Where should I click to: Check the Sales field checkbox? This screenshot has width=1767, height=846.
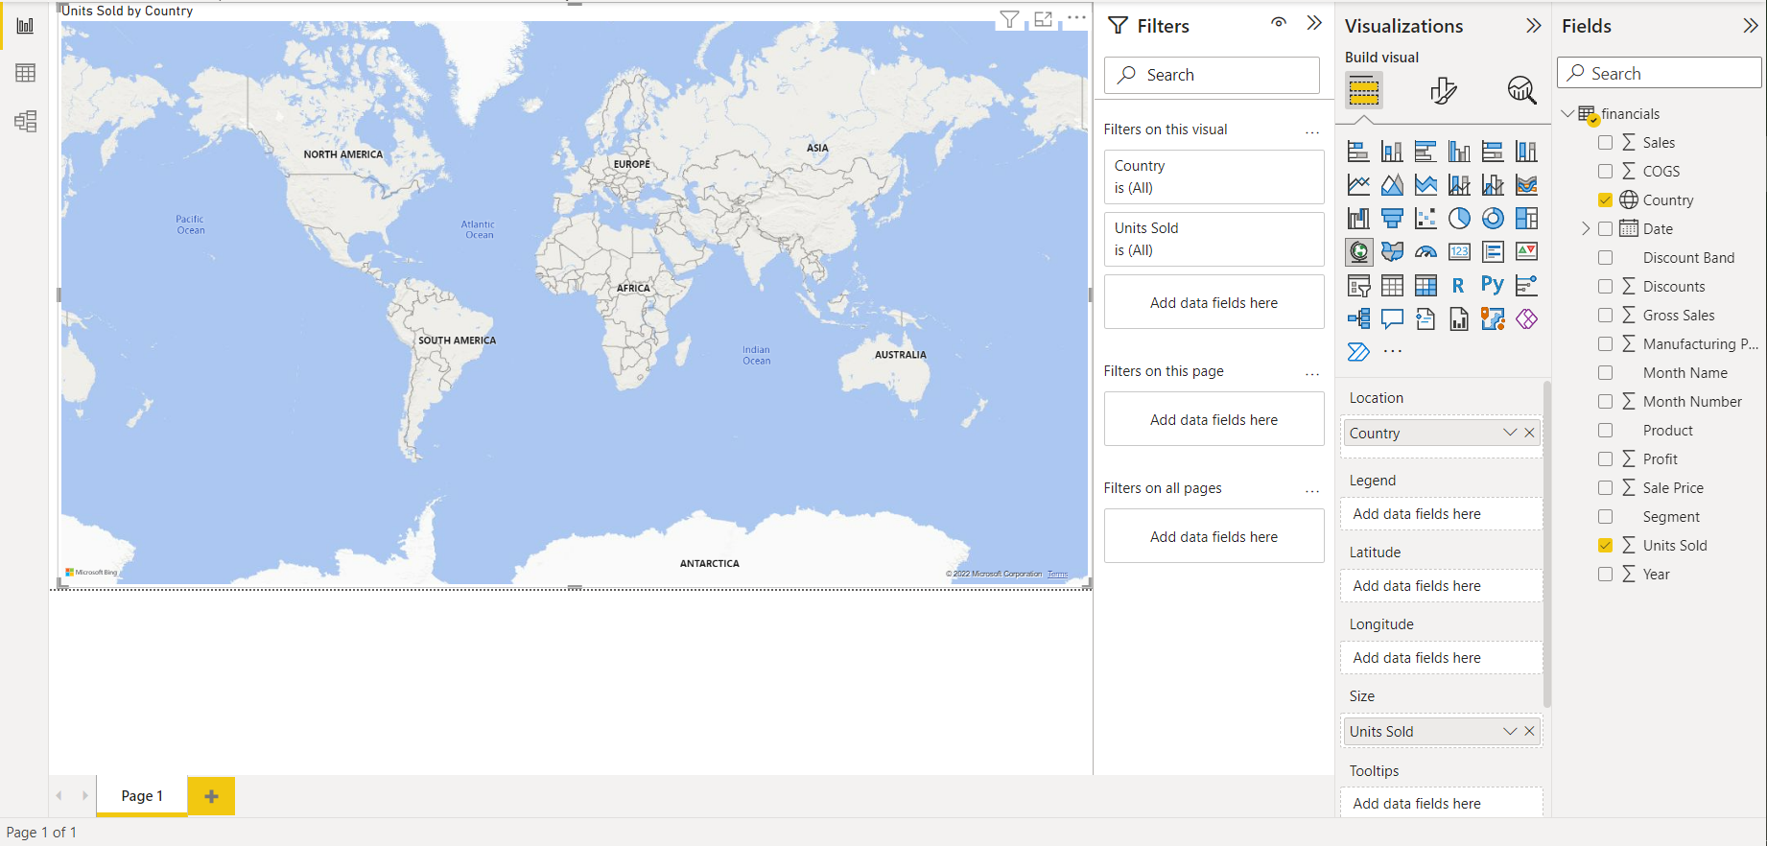1605,143
